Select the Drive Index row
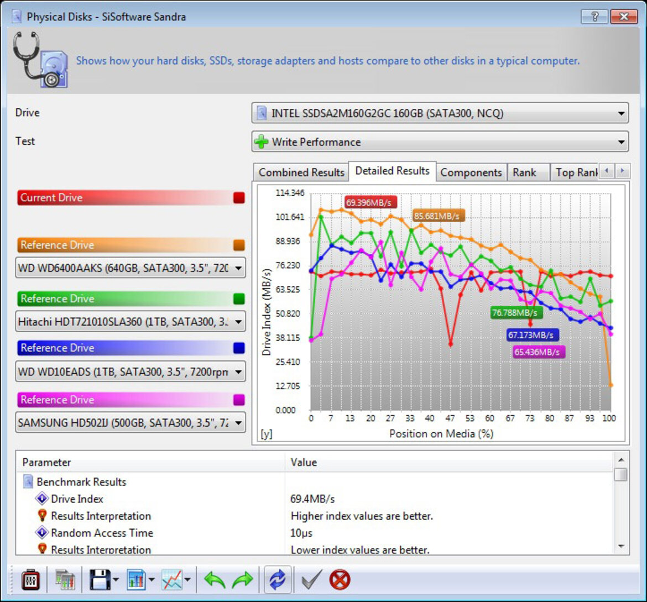Image resolution: width=647 pixels, height=602 pixels. [x=315, y=499]
